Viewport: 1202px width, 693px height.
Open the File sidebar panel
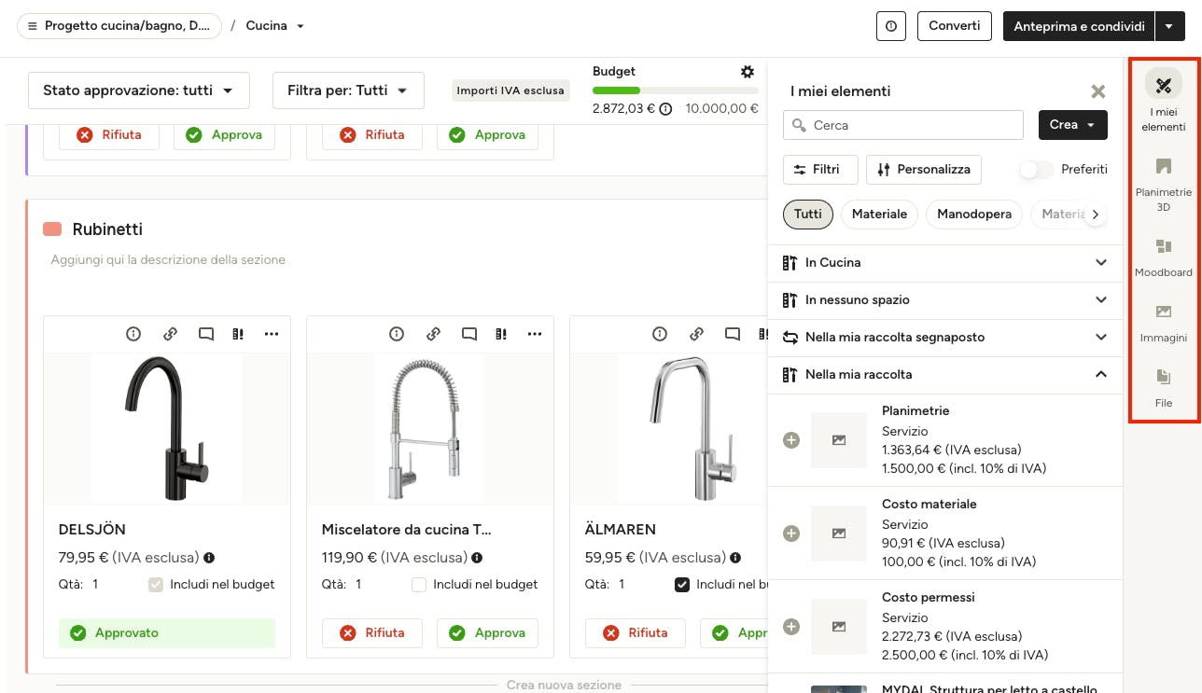click(x=1163, y=387)
